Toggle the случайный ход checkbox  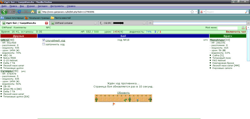(x=44, y=40)
